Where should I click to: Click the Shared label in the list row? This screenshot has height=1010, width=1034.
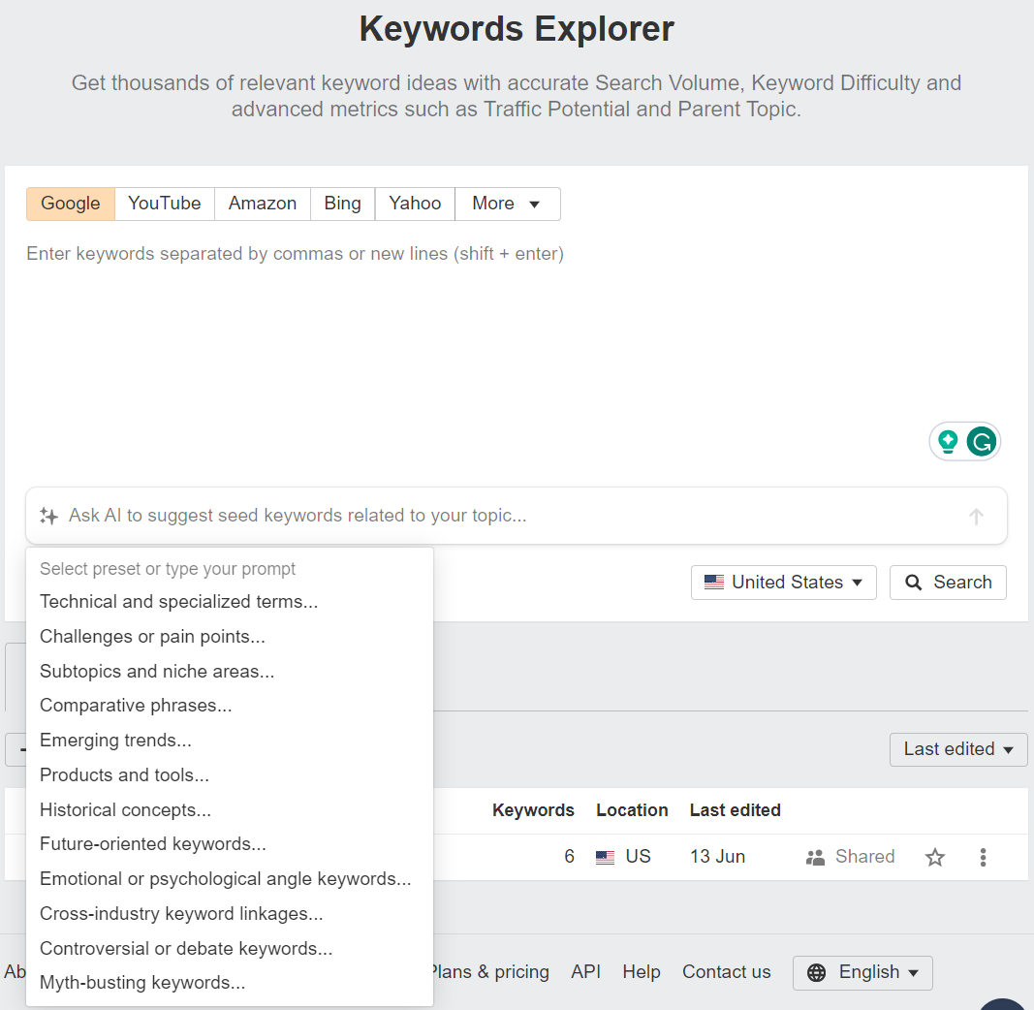click(x=864, y=857)
